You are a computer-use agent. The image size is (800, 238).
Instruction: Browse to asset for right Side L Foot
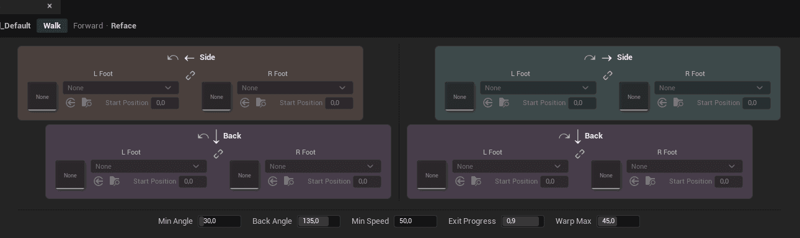pos(504,103)
